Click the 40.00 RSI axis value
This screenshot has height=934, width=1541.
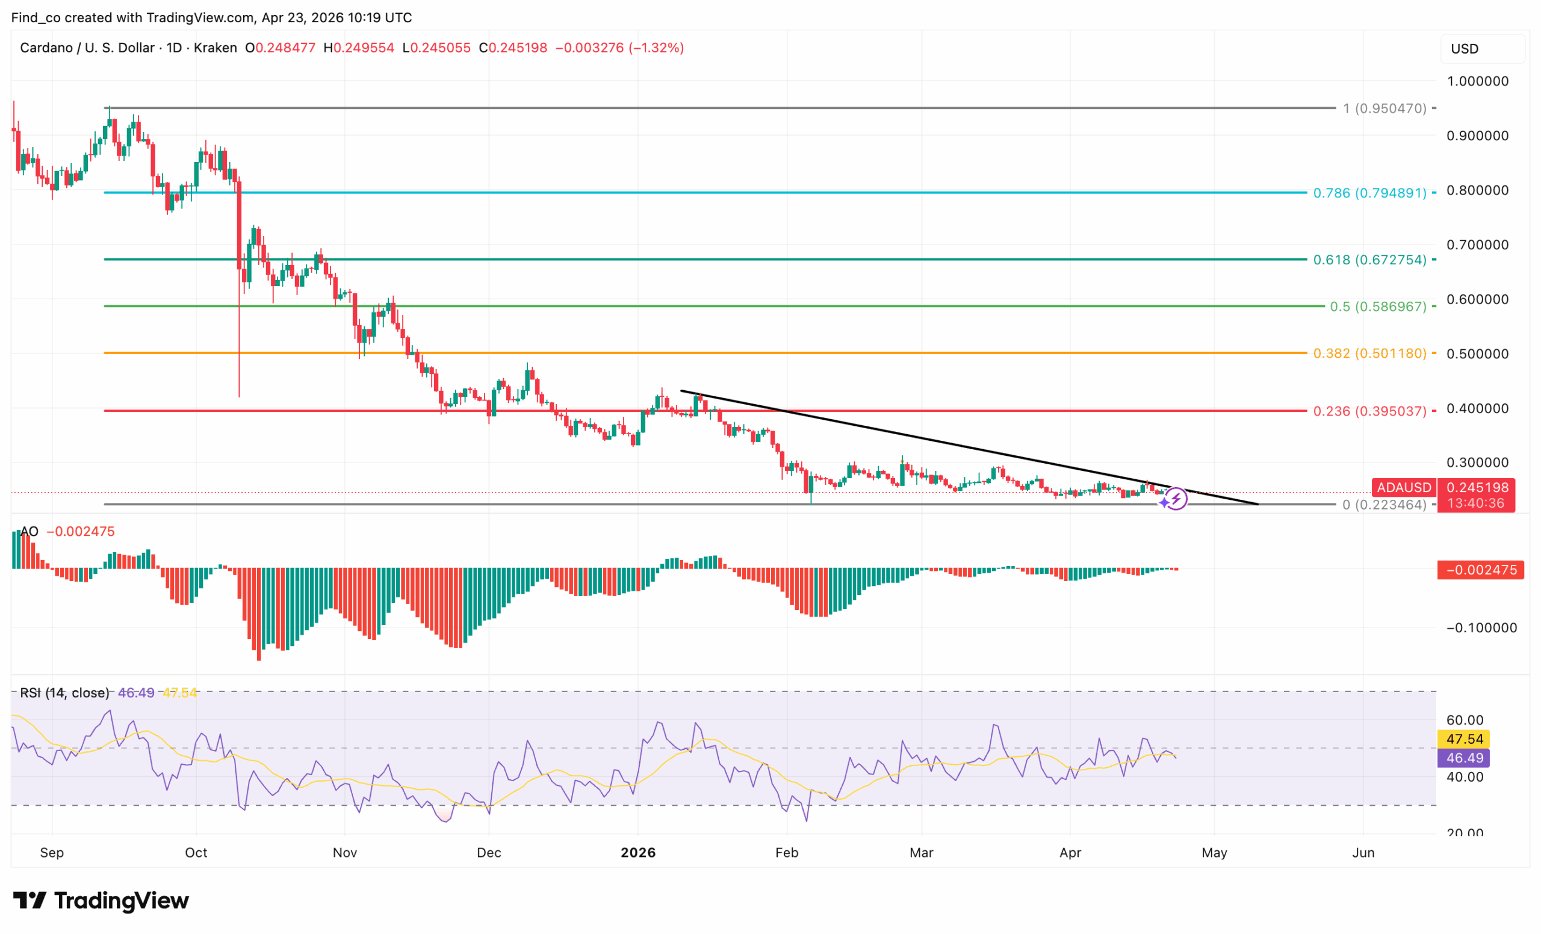[1465, 777]
